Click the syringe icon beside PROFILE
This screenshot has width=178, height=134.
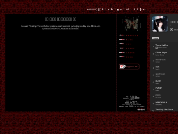pyautogui.click(x=122, y=35)
